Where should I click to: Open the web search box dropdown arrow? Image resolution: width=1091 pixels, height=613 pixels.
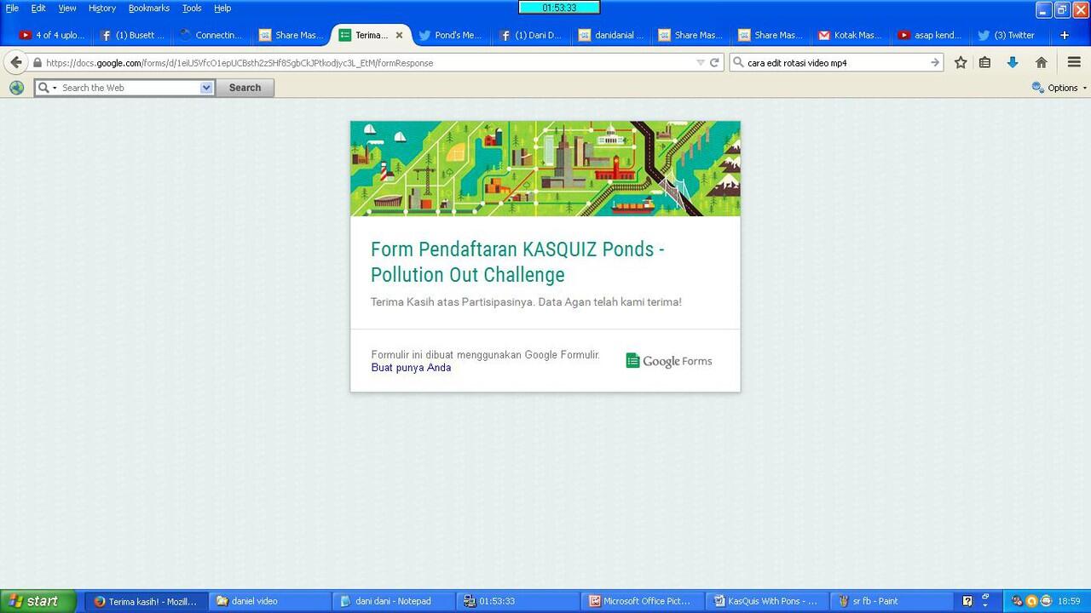tap(206, 88)
